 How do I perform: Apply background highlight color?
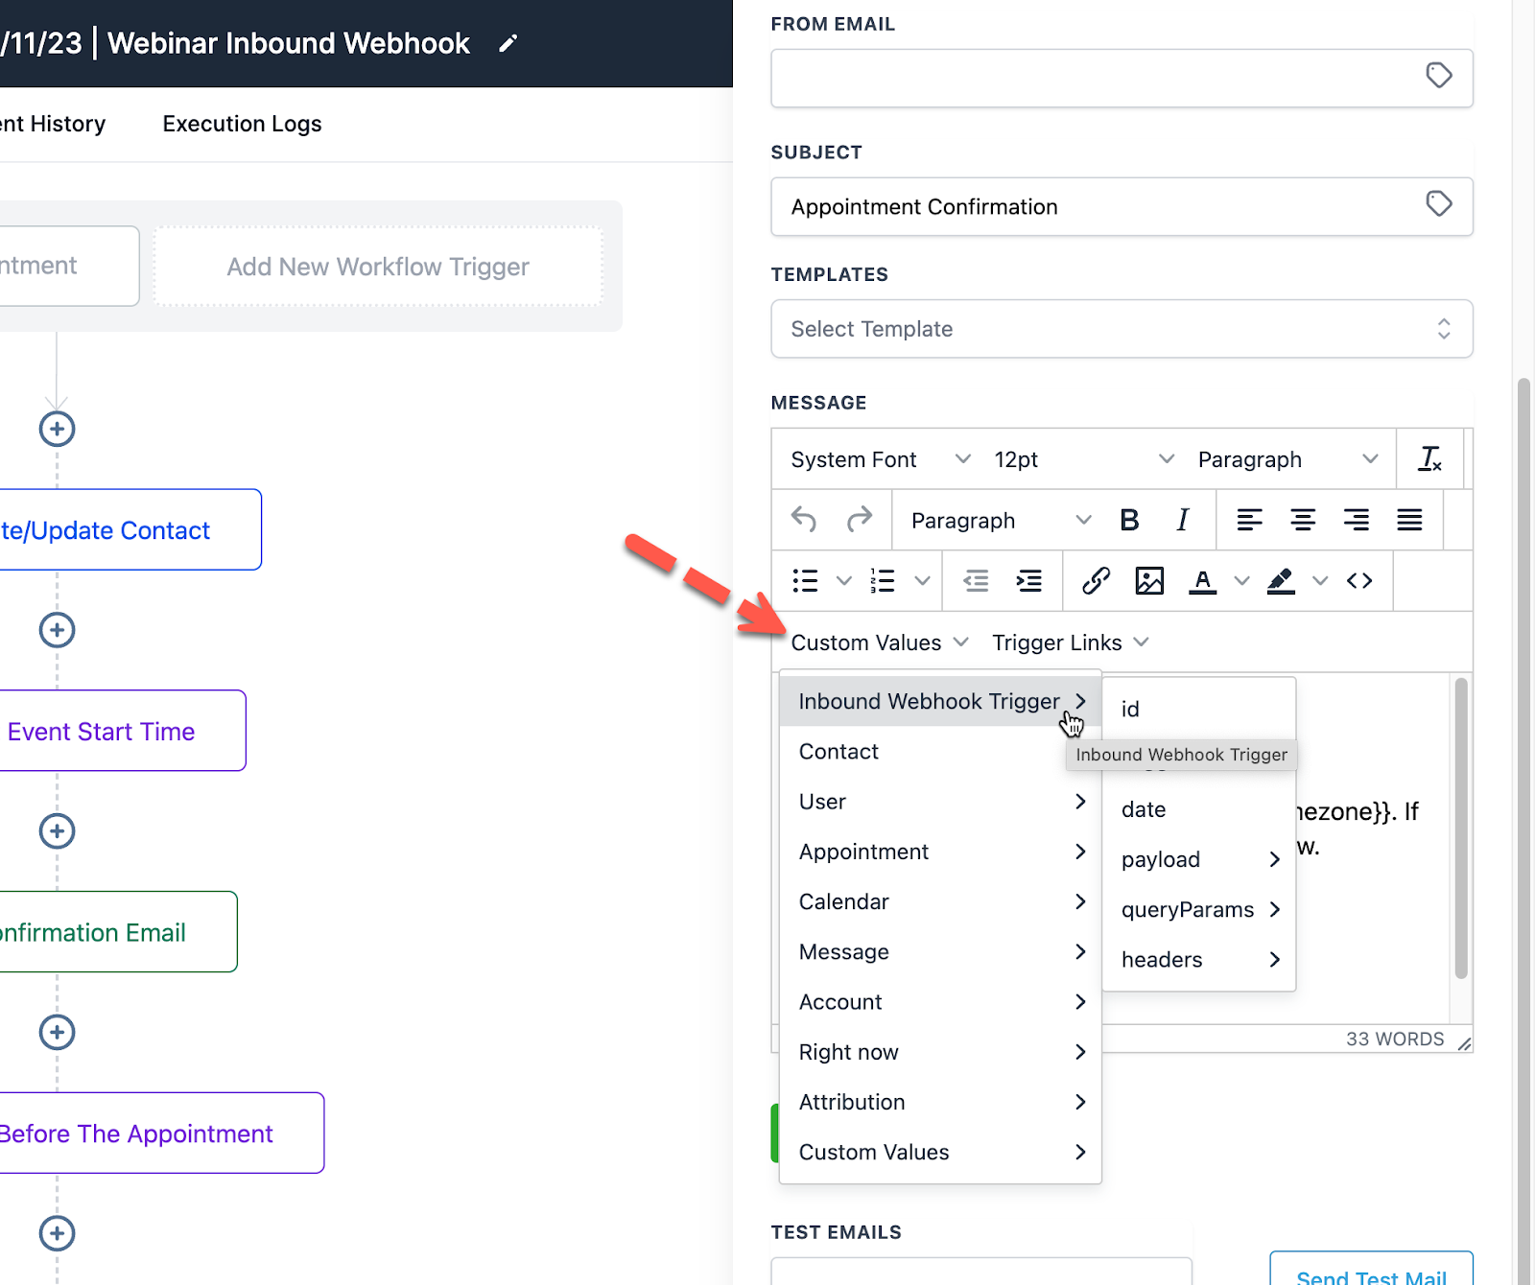coord(1281,580)
